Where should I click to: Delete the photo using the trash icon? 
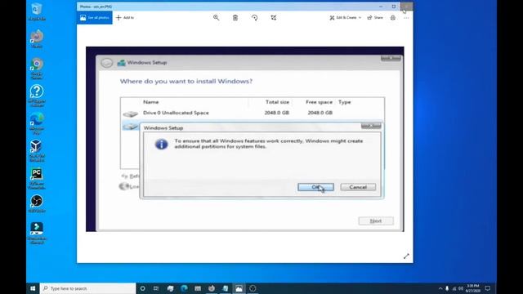pyautogui.click(x=235, y=18)
